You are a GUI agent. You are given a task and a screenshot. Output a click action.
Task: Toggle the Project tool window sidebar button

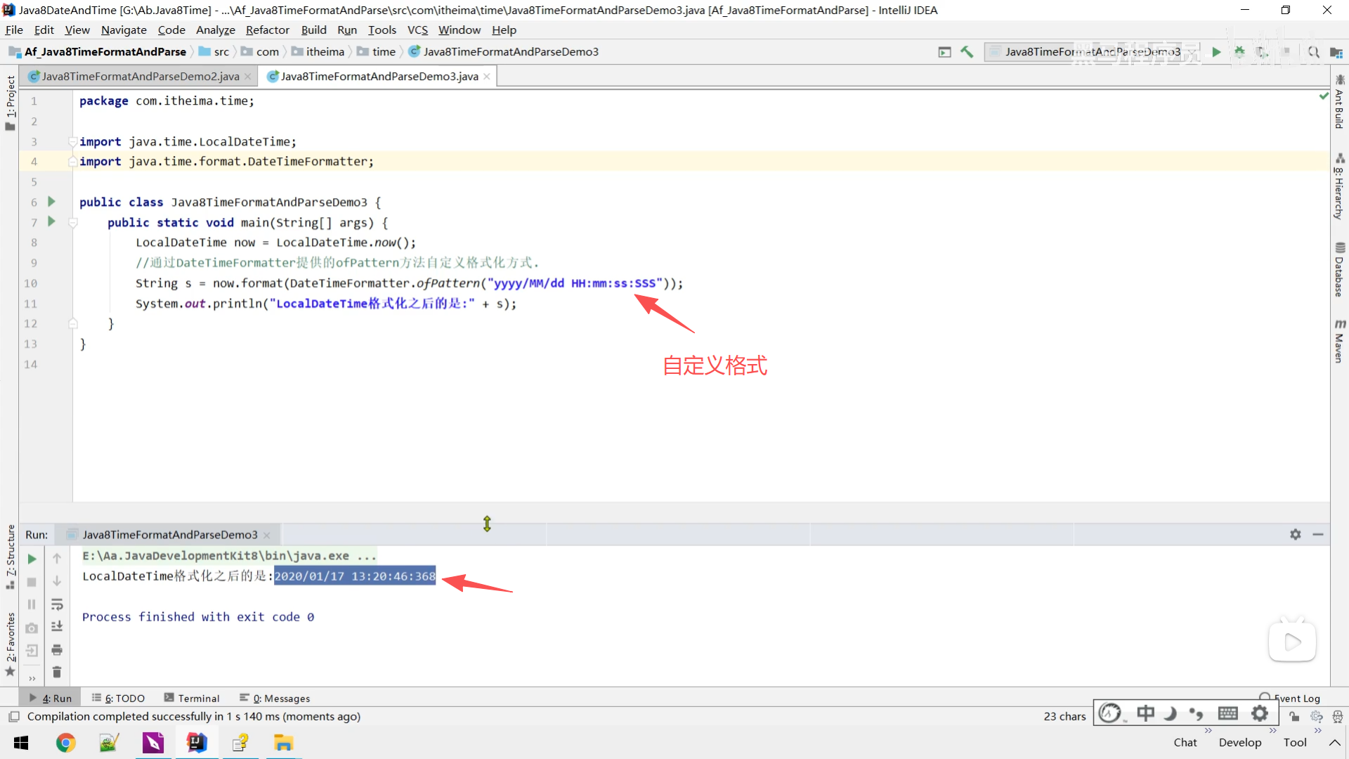[x=10, y=102]
